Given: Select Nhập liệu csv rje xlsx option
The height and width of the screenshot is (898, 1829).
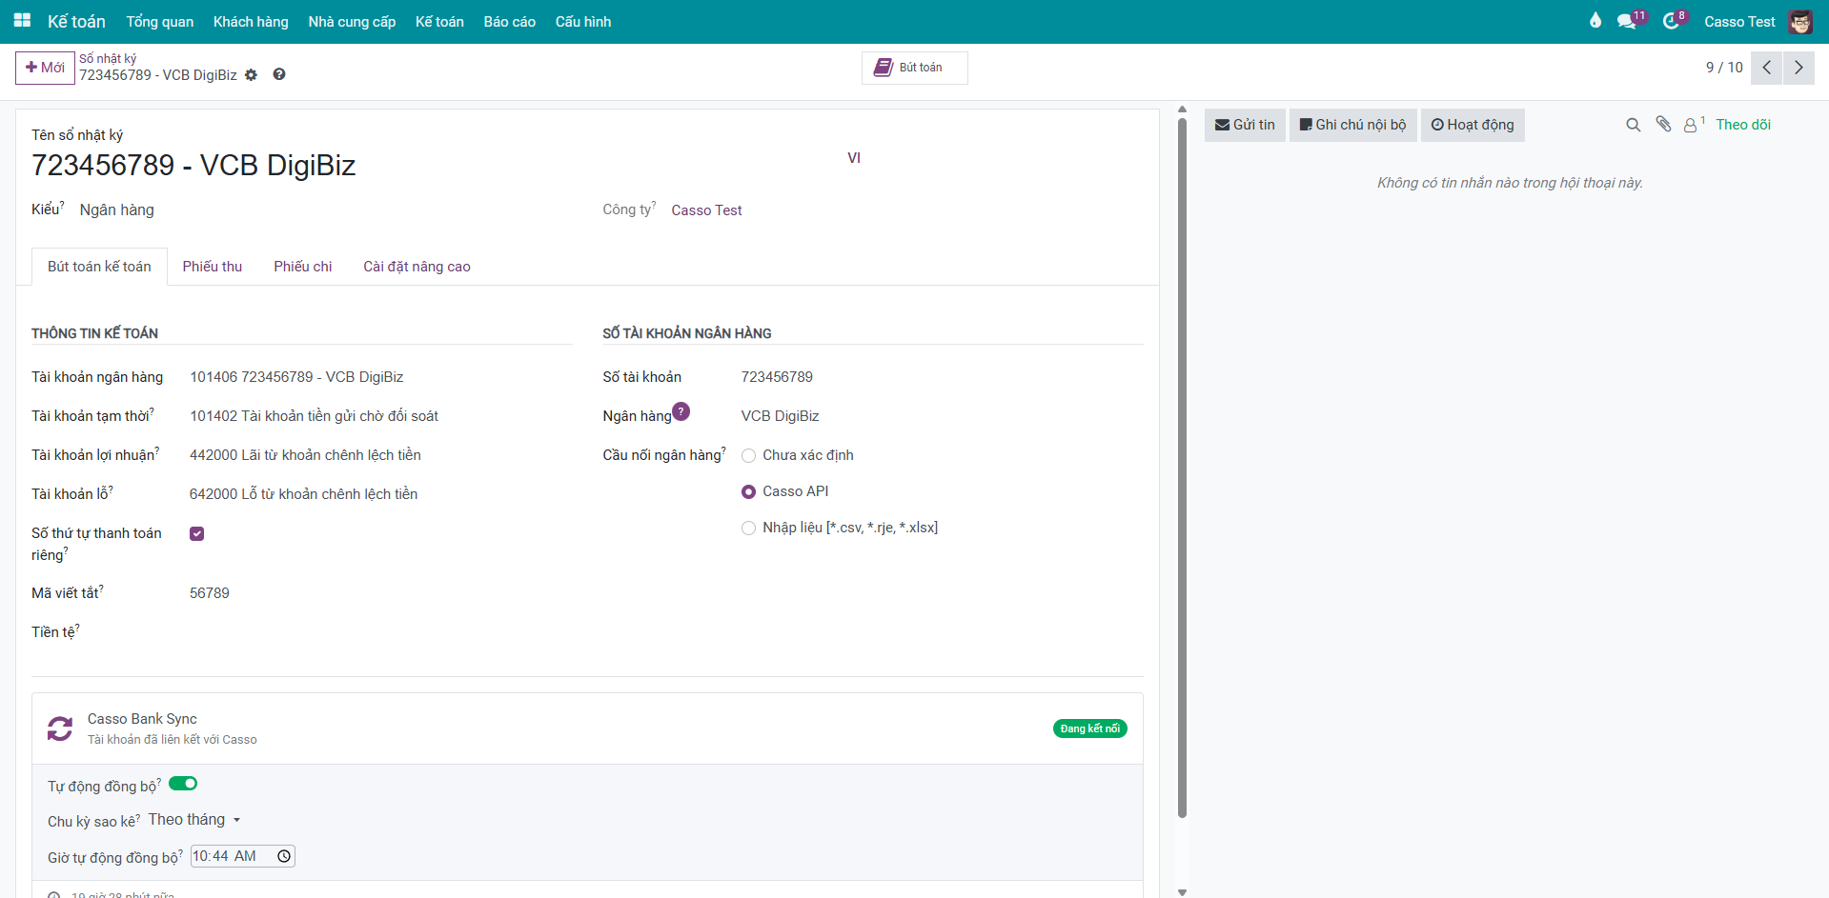Looking at the screenshot, I should (x=748, y=529).
